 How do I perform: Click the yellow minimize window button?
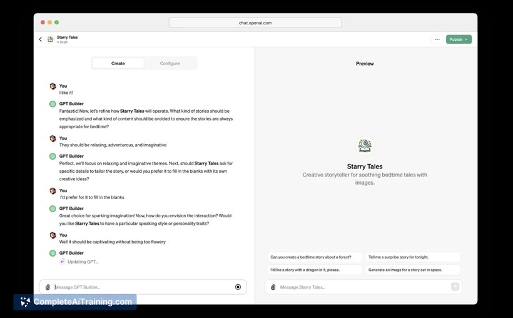point(49,23)
